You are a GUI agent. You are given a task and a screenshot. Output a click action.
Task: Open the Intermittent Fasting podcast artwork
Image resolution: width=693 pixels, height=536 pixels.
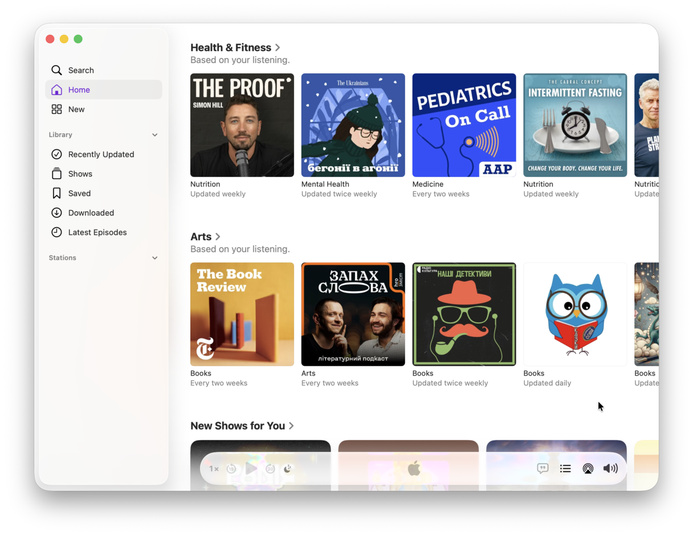575,125
